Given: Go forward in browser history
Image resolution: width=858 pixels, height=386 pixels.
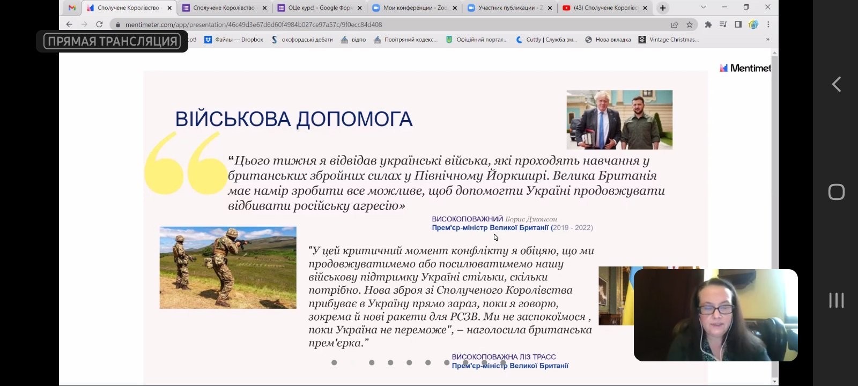Looking at the screenshot, I should pyautogui.click(x=84, y=24).
